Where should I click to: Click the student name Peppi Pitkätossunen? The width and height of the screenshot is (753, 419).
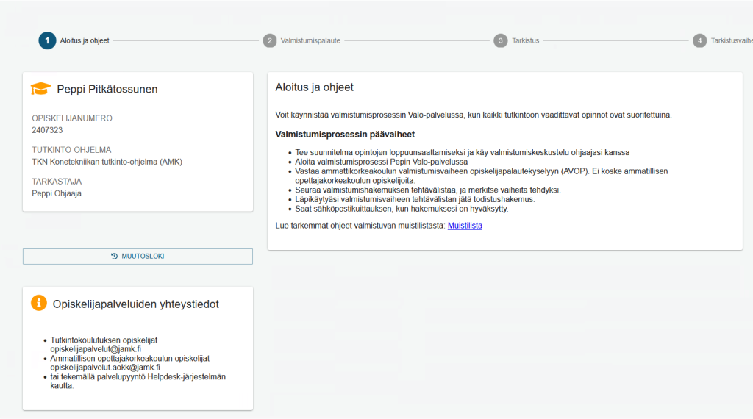[x=107, y=89]
